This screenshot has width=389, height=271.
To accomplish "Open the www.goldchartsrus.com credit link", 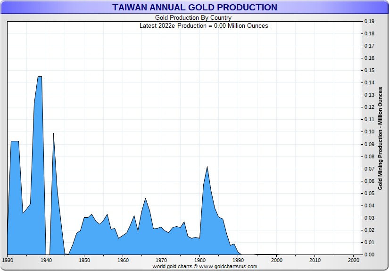I will [204, 266].
